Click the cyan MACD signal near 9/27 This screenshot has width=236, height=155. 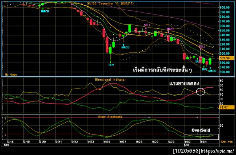coord(125,47)
